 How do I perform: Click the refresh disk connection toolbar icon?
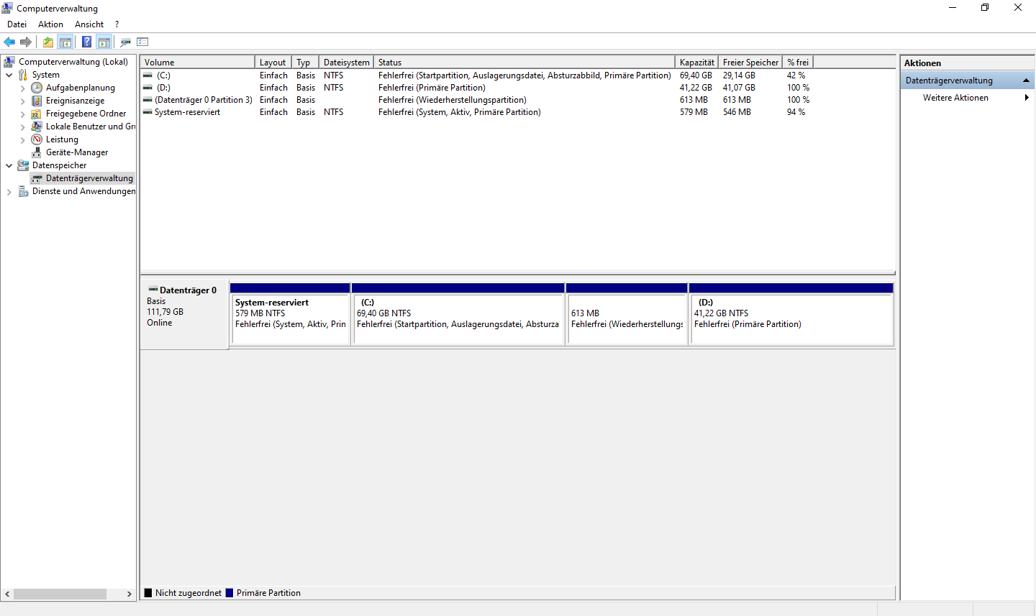point(126,42)
